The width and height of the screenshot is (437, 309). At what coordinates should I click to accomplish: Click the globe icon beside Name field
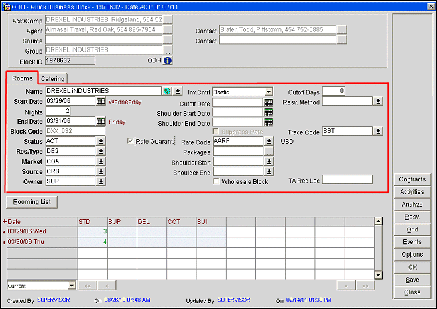click(x=167, y=91)
